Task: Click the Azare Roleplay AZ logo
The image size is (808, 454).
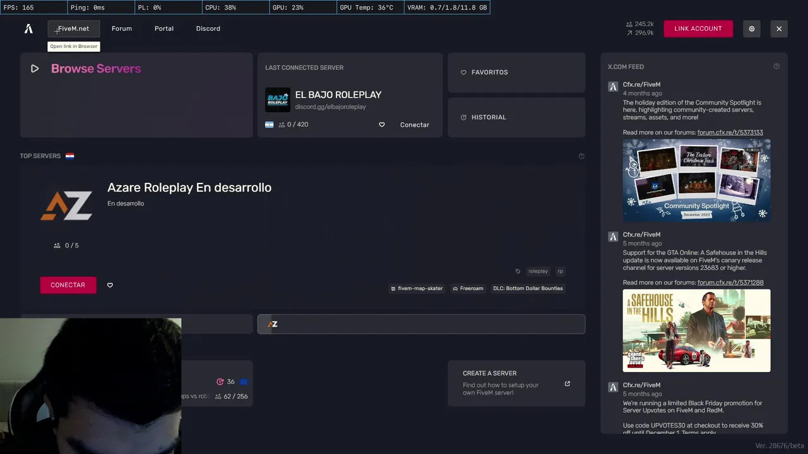Action: click(66, 207)
